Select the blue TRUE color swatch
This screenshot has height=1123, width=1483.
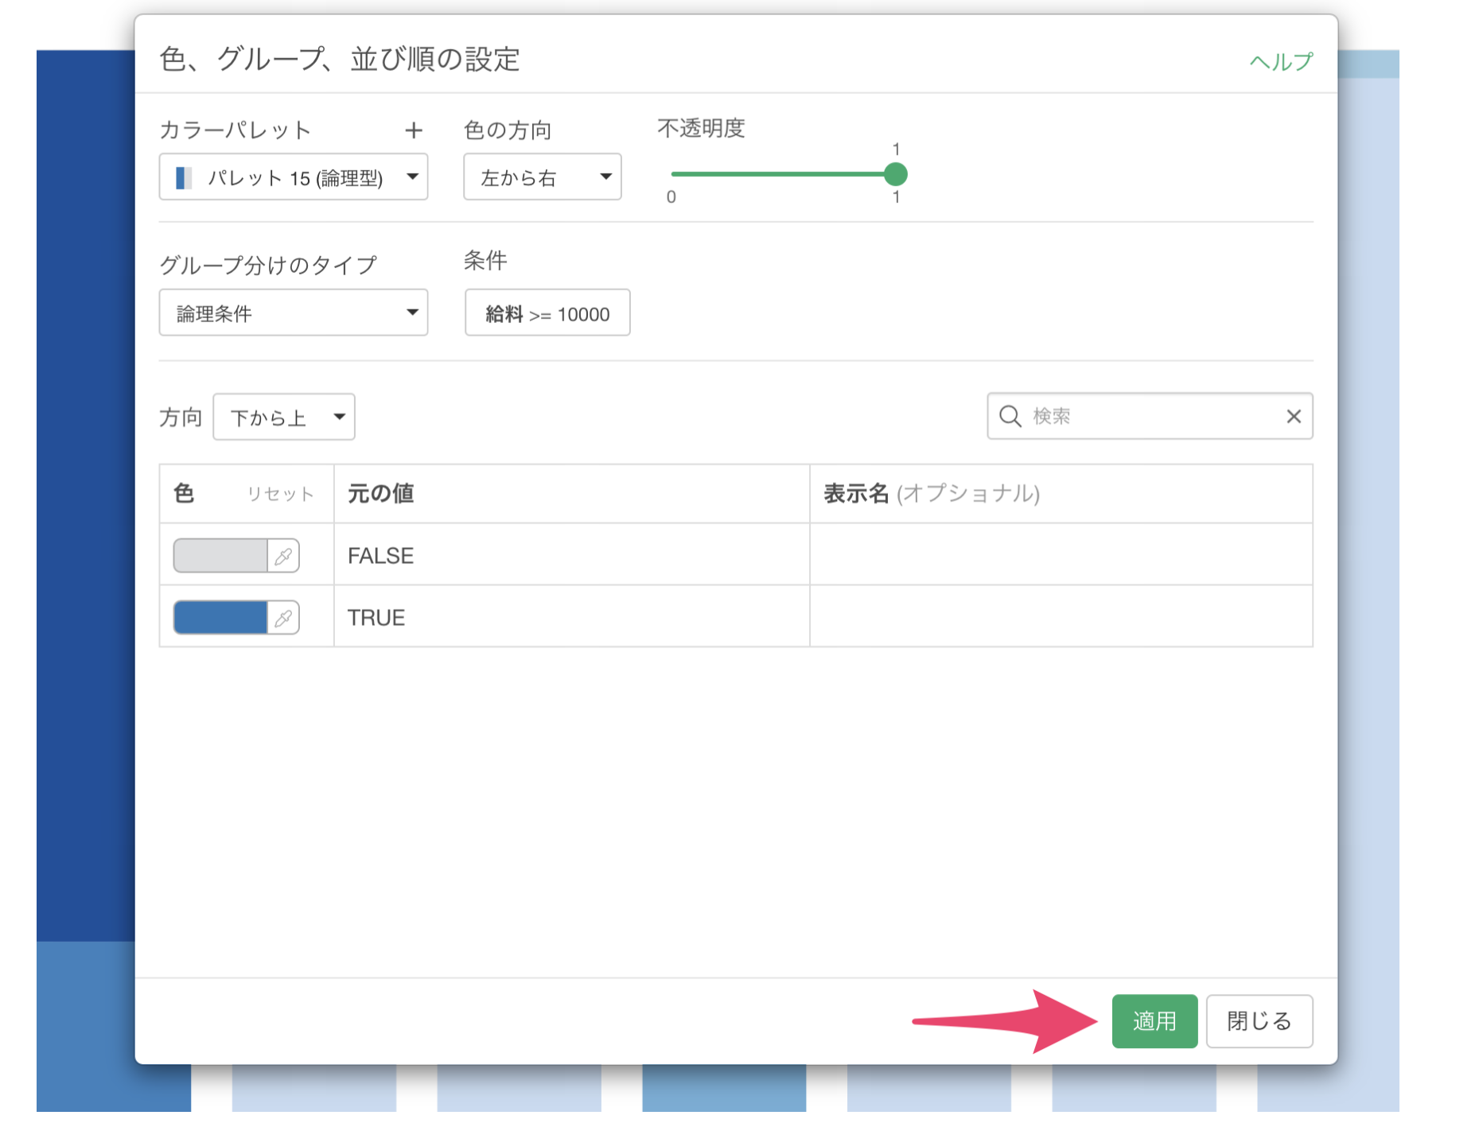click(220, 618)
